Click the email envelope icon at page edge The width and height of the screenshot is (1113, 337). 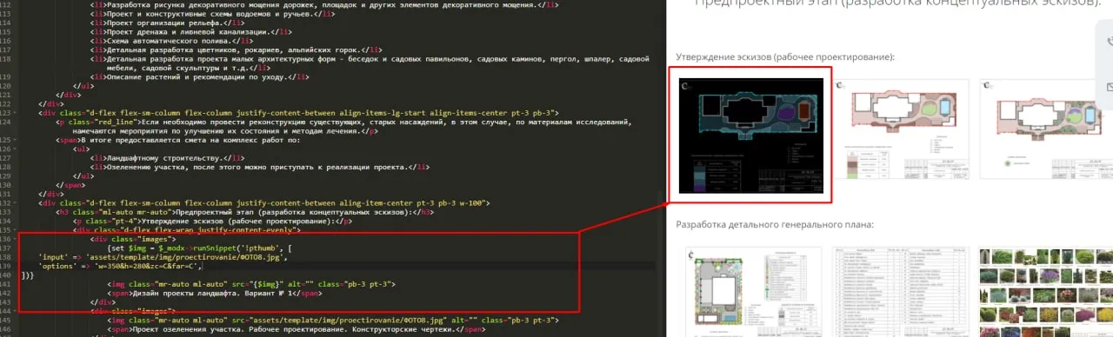point(1109,86)
